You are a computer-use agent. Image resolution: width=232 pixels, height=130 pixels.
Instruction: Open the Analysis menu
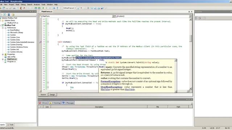pyautogui.click(x=37, y=5)
